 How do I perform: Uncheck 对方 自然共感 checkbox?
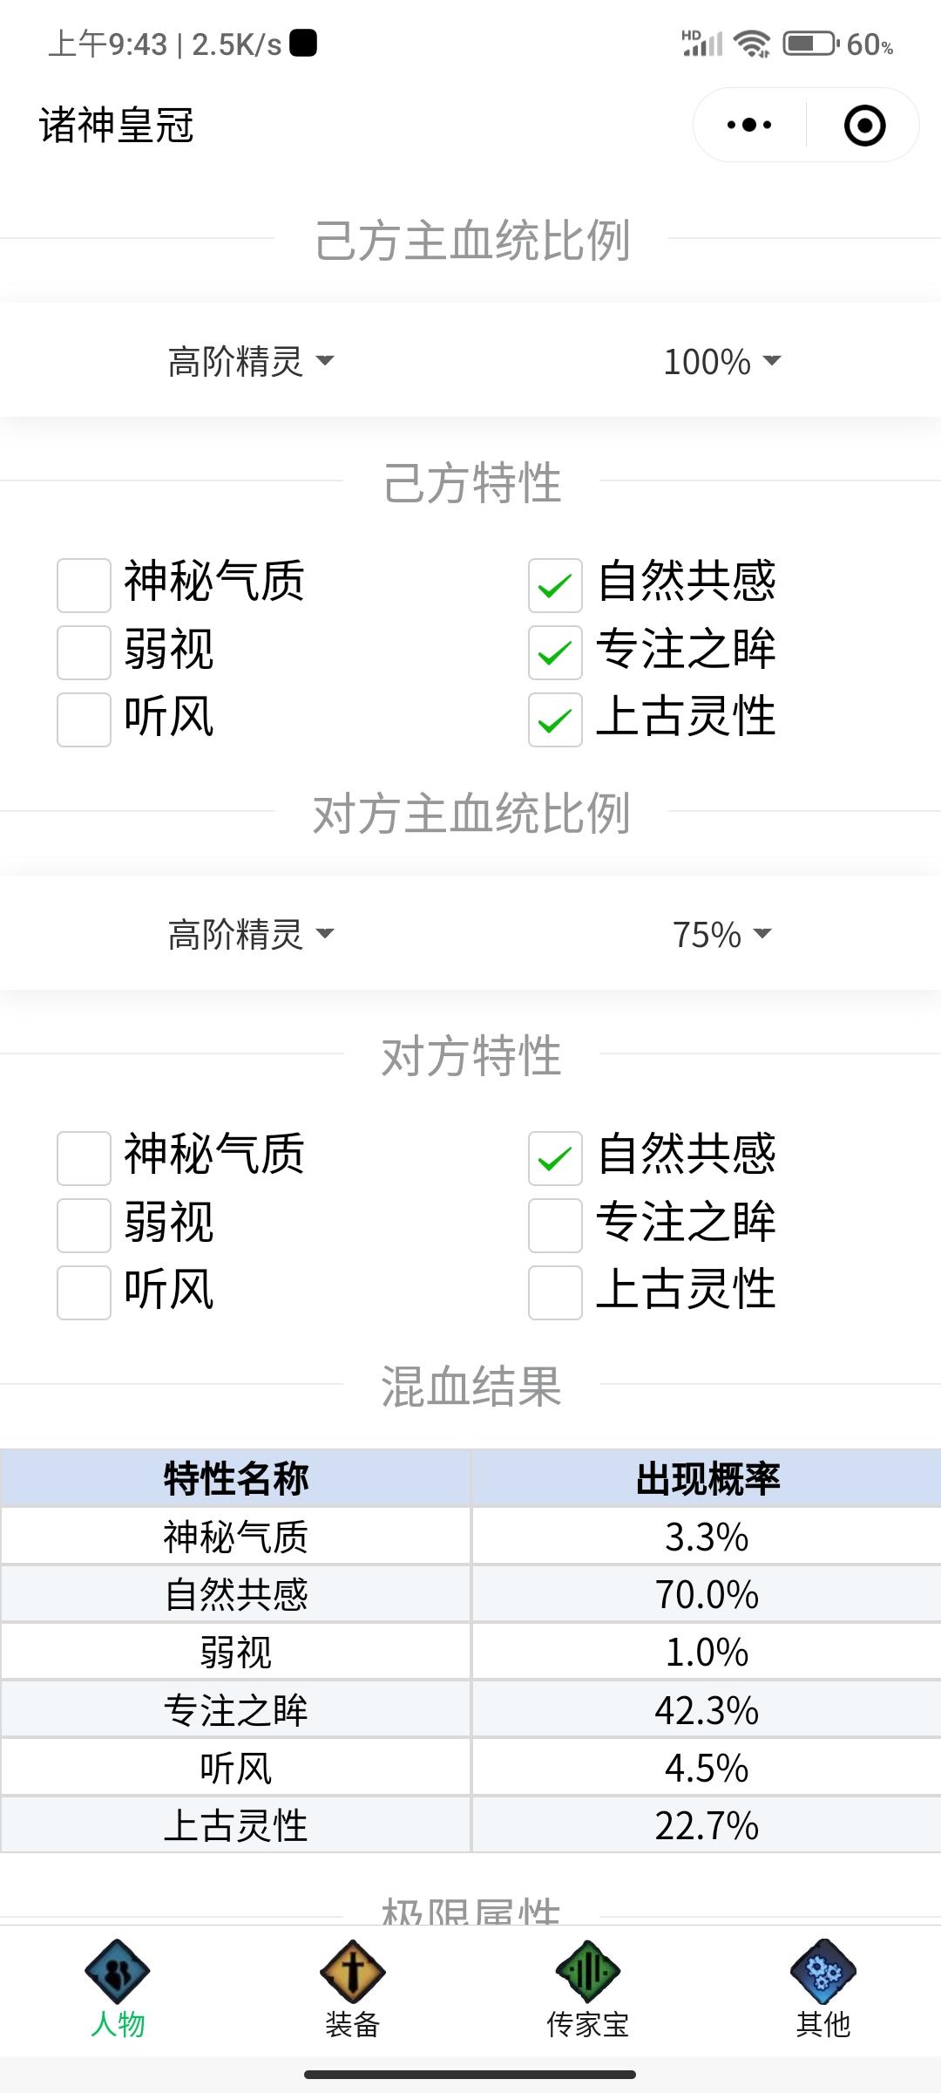coord(555,1158)
